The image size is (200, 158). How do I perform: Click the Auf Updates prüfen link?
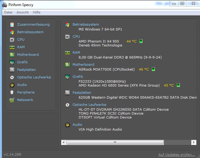coord(177,155)
